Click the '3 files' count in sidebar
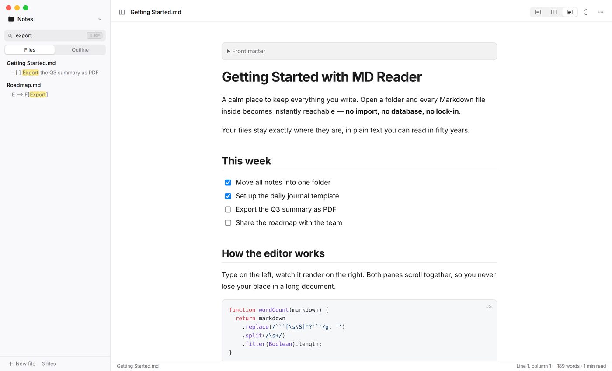This screenshot has width=612, height=371. click(x=49, y=364)
